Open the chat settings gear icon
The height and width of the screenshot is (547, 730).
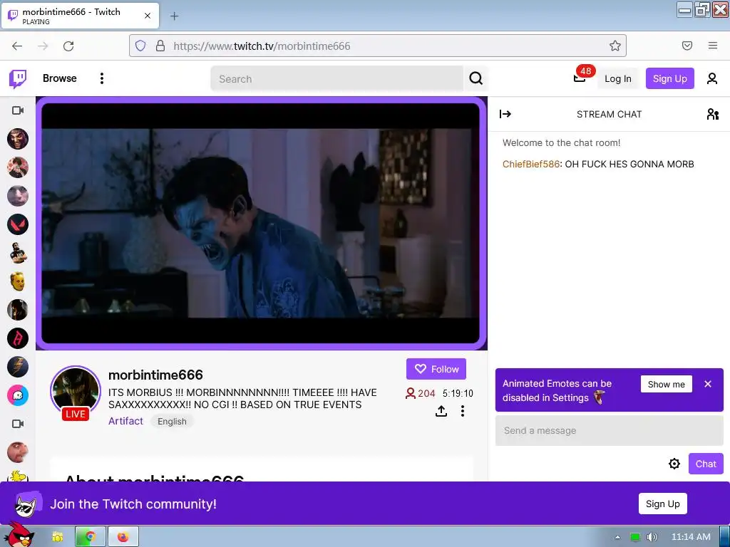674,464
